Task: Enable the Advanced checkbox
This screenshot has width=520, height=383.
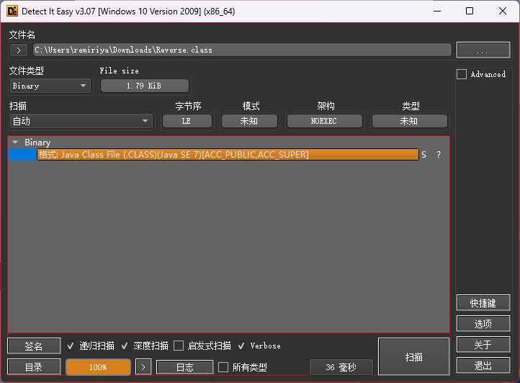Action: (462, 74)
